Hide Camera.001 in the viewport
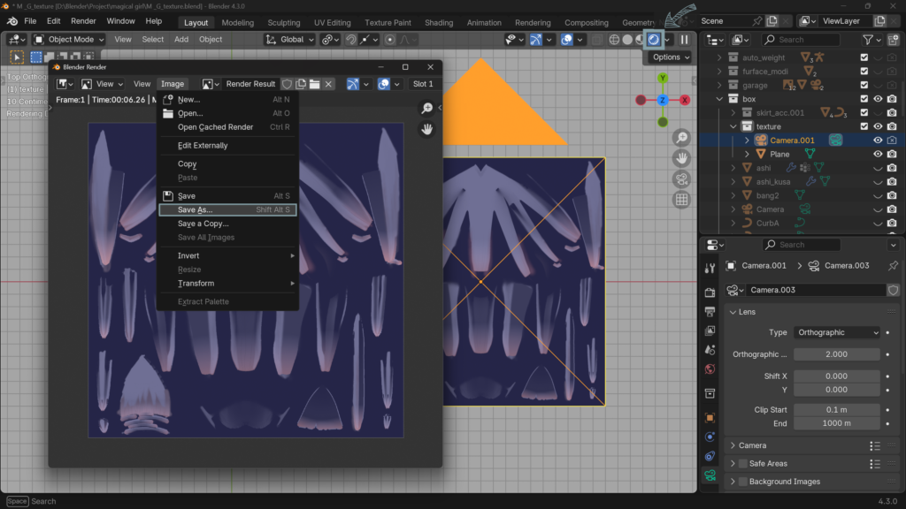 tap(878, 141)
